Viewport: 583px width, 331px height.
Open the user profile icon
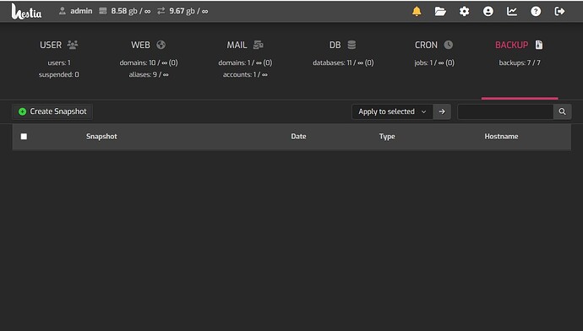click(x=488, y=11)
